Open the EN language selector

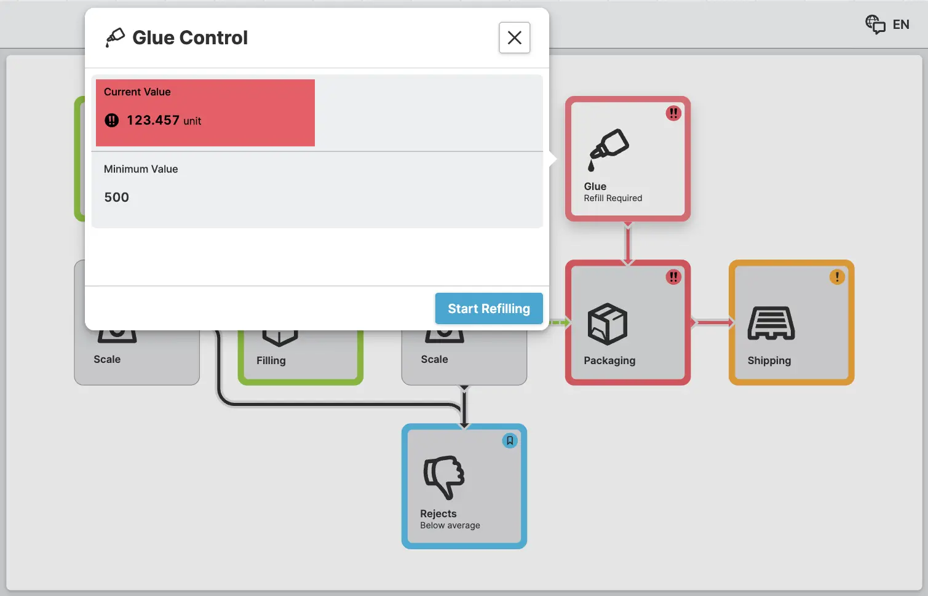tap(900, 25)
